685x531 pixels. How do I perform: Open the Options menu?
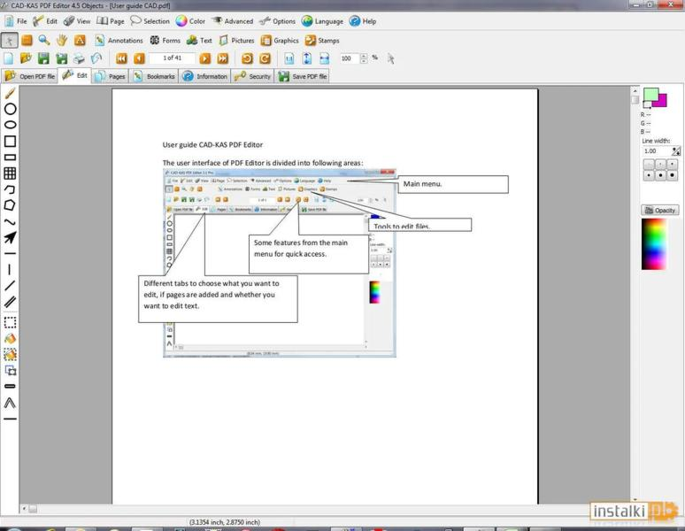277,21
